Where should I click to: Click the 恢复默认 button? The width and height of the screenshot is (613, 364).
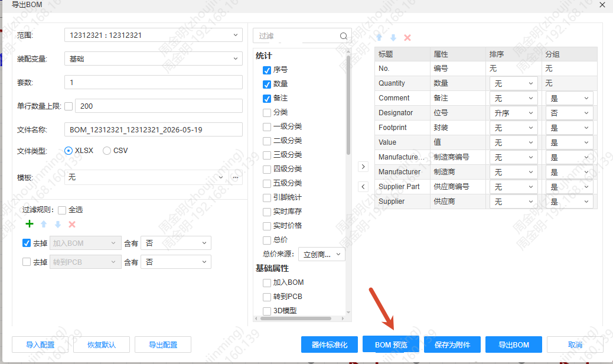(102, 344)
